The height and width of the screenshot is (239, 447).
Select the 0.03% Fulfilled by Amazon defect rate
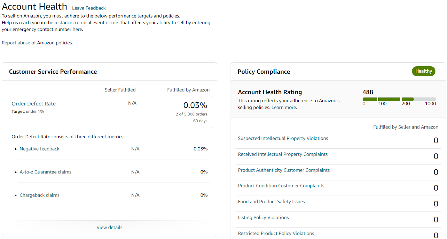(195, 105)
